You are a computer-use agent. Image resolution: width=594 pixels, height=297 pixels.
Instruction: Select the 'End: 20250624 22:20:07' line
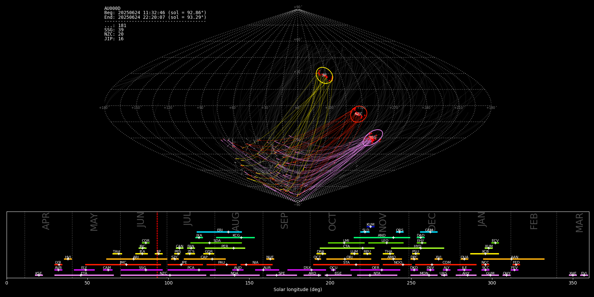pos(155,17)
